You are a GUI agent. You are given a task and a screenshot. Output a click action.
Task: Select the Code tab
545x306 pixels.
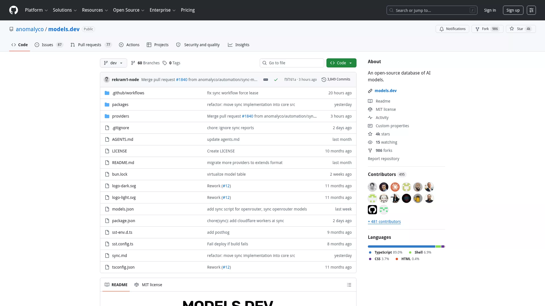[x=20, y=45]
